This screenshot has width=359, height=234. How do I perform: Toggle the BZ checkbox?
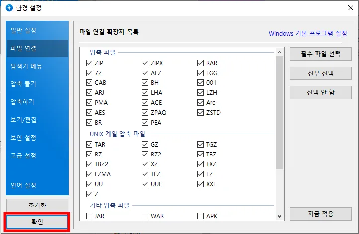point(89,154)
